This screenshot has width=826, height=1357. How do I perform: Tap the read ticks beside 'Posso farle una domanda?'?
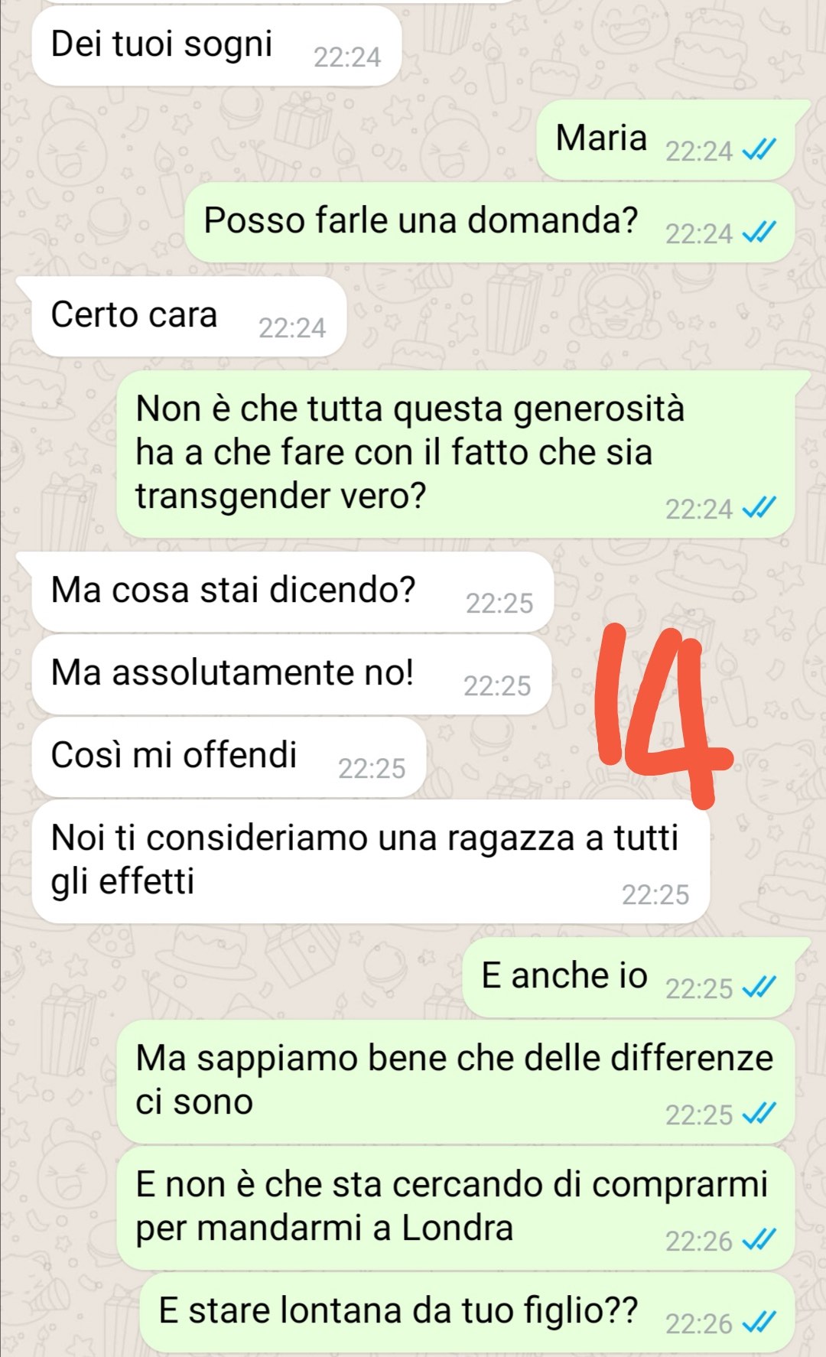[759, 233]
